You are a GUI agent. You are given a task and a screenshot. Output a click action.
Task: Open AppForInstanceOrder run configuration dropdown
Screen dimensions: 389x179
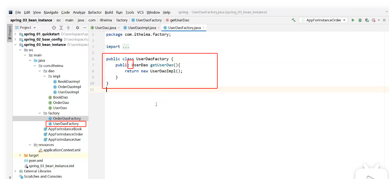[x=324, y=20]
